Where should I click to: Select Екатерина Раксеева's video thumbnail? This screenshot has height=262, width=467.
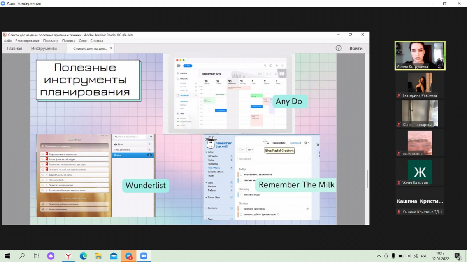click(420, 85)
